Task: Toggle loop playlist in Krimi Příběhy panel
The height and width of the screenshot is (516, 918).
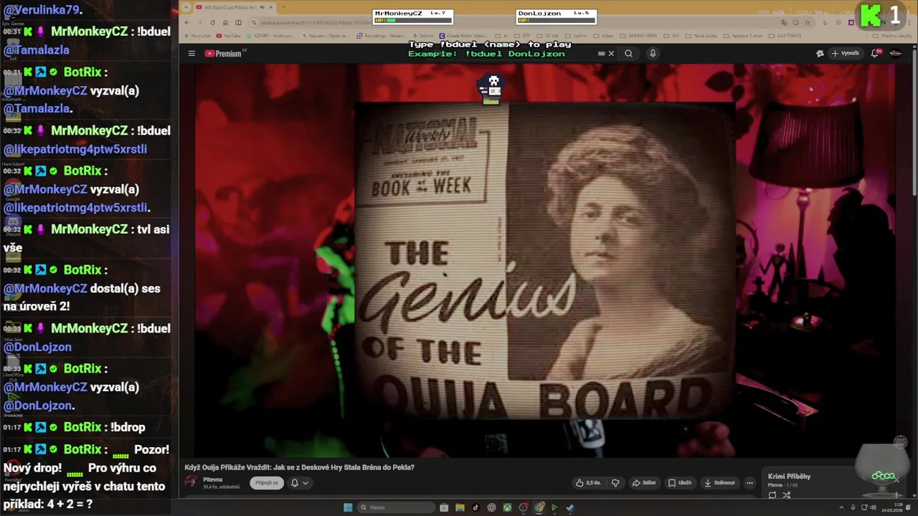Action: click(x=772, y=494)
